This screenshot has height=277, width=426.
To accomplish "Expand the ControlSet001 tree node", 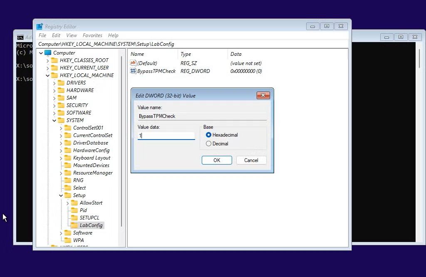I will (x=61, y=128).
